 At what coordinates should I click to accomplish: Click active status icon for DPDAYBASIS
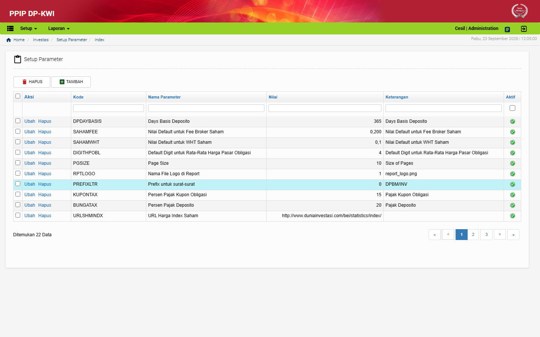[513, 121]
